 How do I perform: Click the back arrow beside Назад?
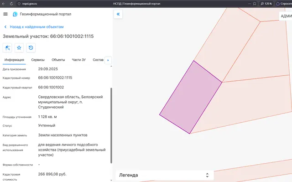click(x=5, y=27)
